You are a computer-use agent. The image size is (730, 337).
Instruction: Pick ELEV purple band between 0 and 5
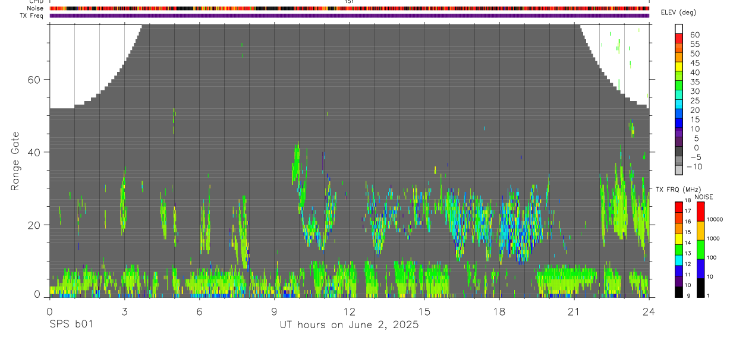[x=679, y=143]
